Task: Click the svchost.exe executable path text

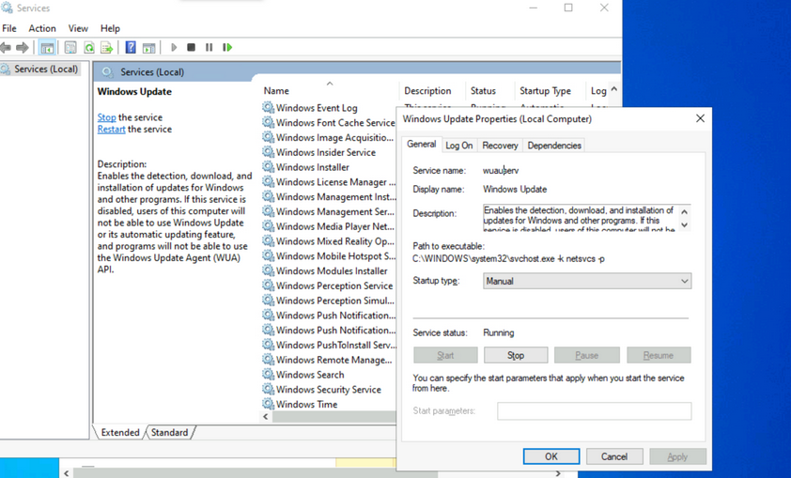Action: [x=508, y=258]
